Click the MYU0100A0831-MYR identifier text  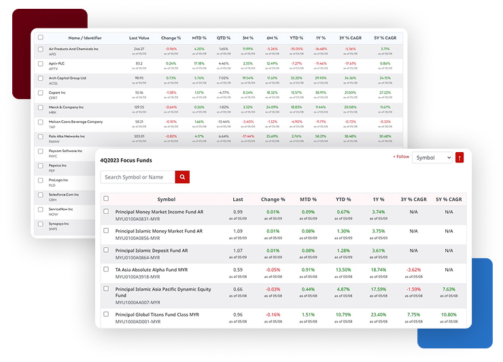[x=137, y=219]
